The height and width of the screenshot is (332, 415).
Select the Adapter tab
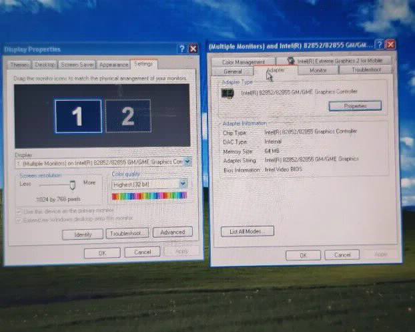[x=276, y=71]
